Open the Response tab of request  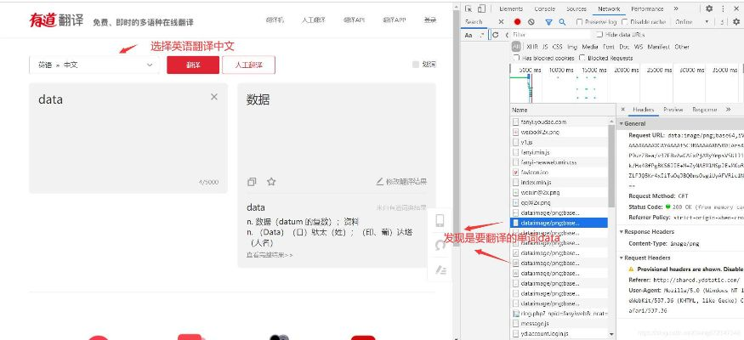[x=704, y=110]
